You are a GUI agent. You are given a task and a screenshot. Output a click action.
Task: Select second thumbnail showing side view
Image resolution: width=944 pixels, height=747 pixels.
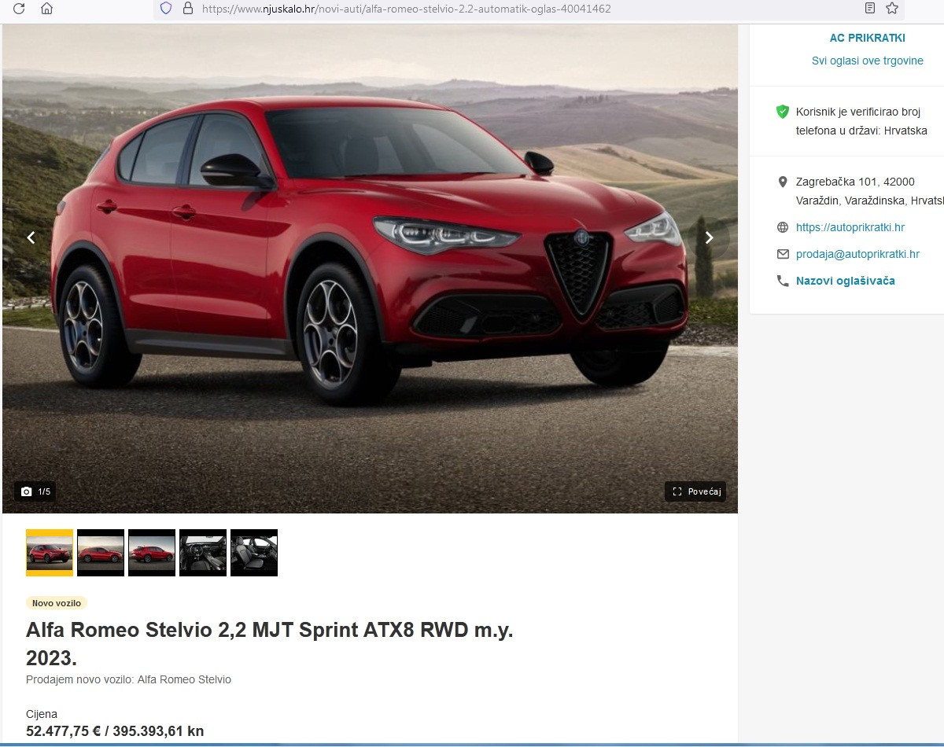pos(101,553)
